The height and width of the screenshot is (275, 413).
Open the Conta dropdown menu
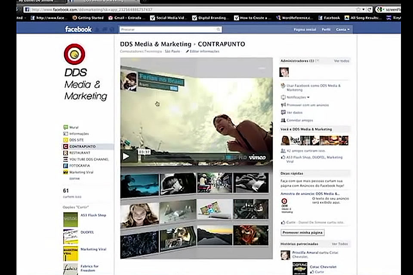point(343,30)
